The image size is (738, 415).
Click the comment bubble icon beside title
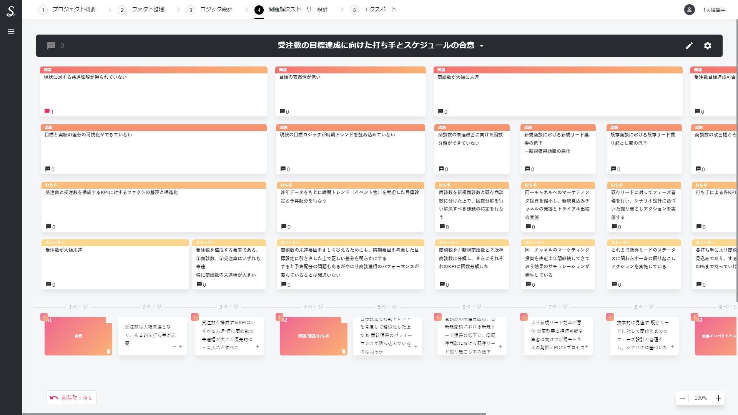tap(51, 46)
